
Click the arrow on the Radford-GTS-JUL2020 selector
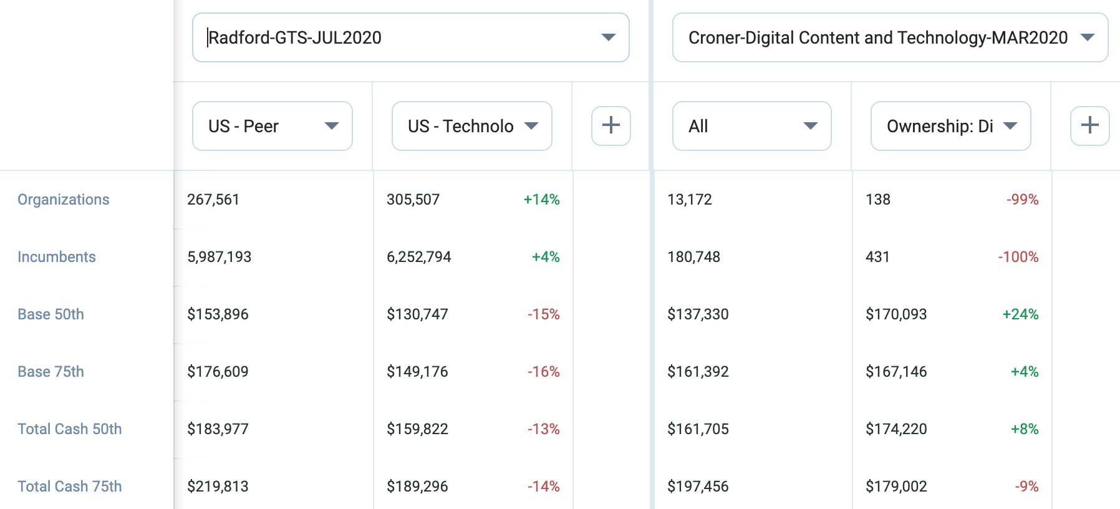pyautogui.click(x=608, y=37)
